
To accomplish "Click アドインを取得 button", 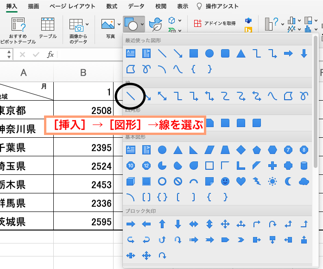I will point(215,23).
